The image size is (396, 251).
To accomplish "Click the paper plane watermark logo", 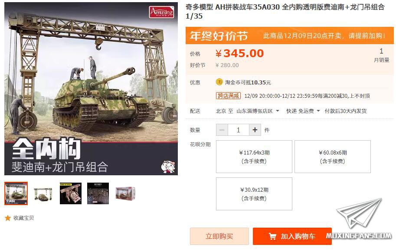I will point(359,213).
